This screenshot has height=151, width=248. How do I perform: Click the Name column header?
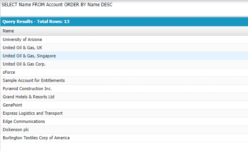point(8,31)
